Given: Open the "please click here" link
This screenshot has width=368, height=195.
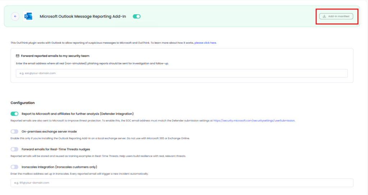Looking at the screenshot, I should click(206, 43).
